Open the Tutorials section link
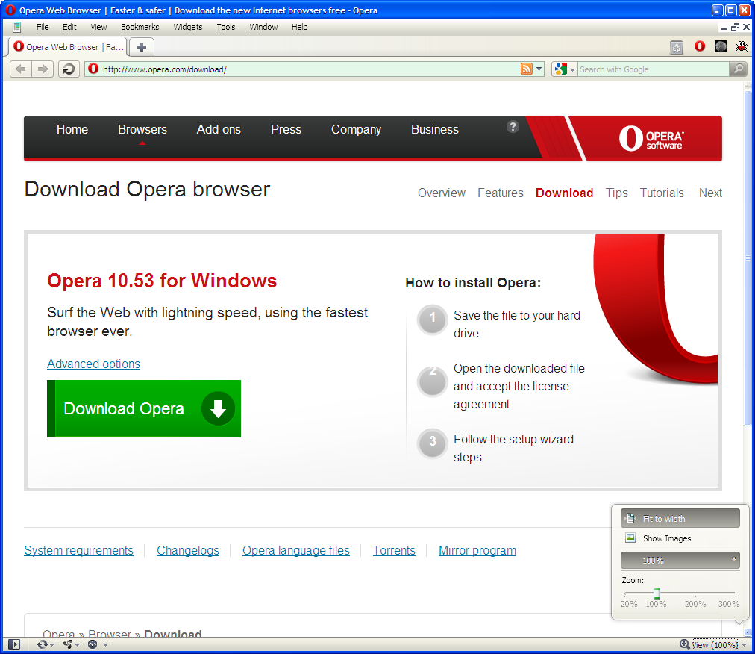 pyautogui.click(x=662, y=193)
